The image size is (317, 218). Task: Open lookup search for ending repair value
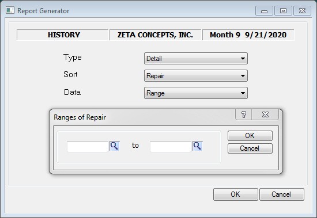point(198,146)
